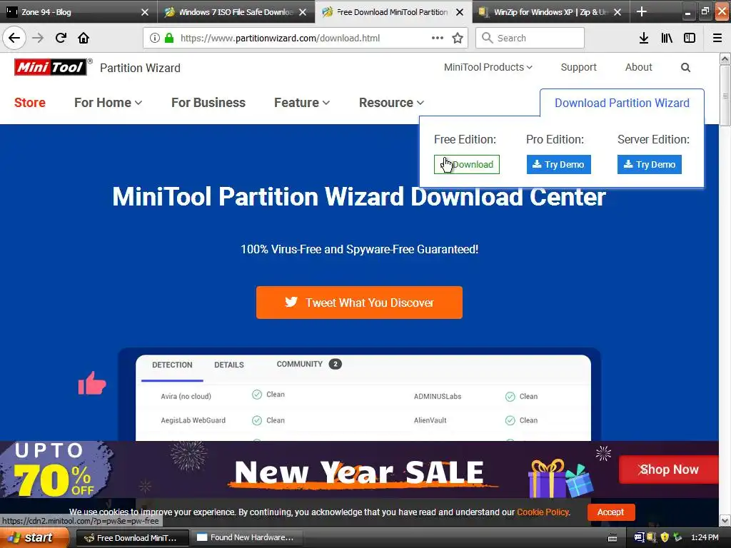Viewport: 731px width, 548px height.
Task: Select Free Download MiniT taskbar button
Action: coord(132,537)
